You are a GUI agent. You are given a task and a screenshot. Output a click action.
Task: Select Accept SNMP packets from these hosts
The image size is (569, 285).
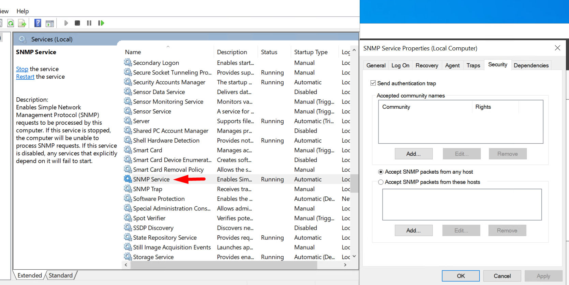[x=381, y=182]
